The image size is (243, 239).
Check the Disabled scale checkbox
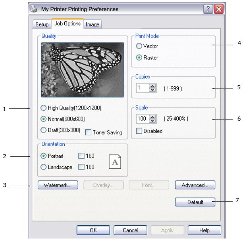(139, 131)
